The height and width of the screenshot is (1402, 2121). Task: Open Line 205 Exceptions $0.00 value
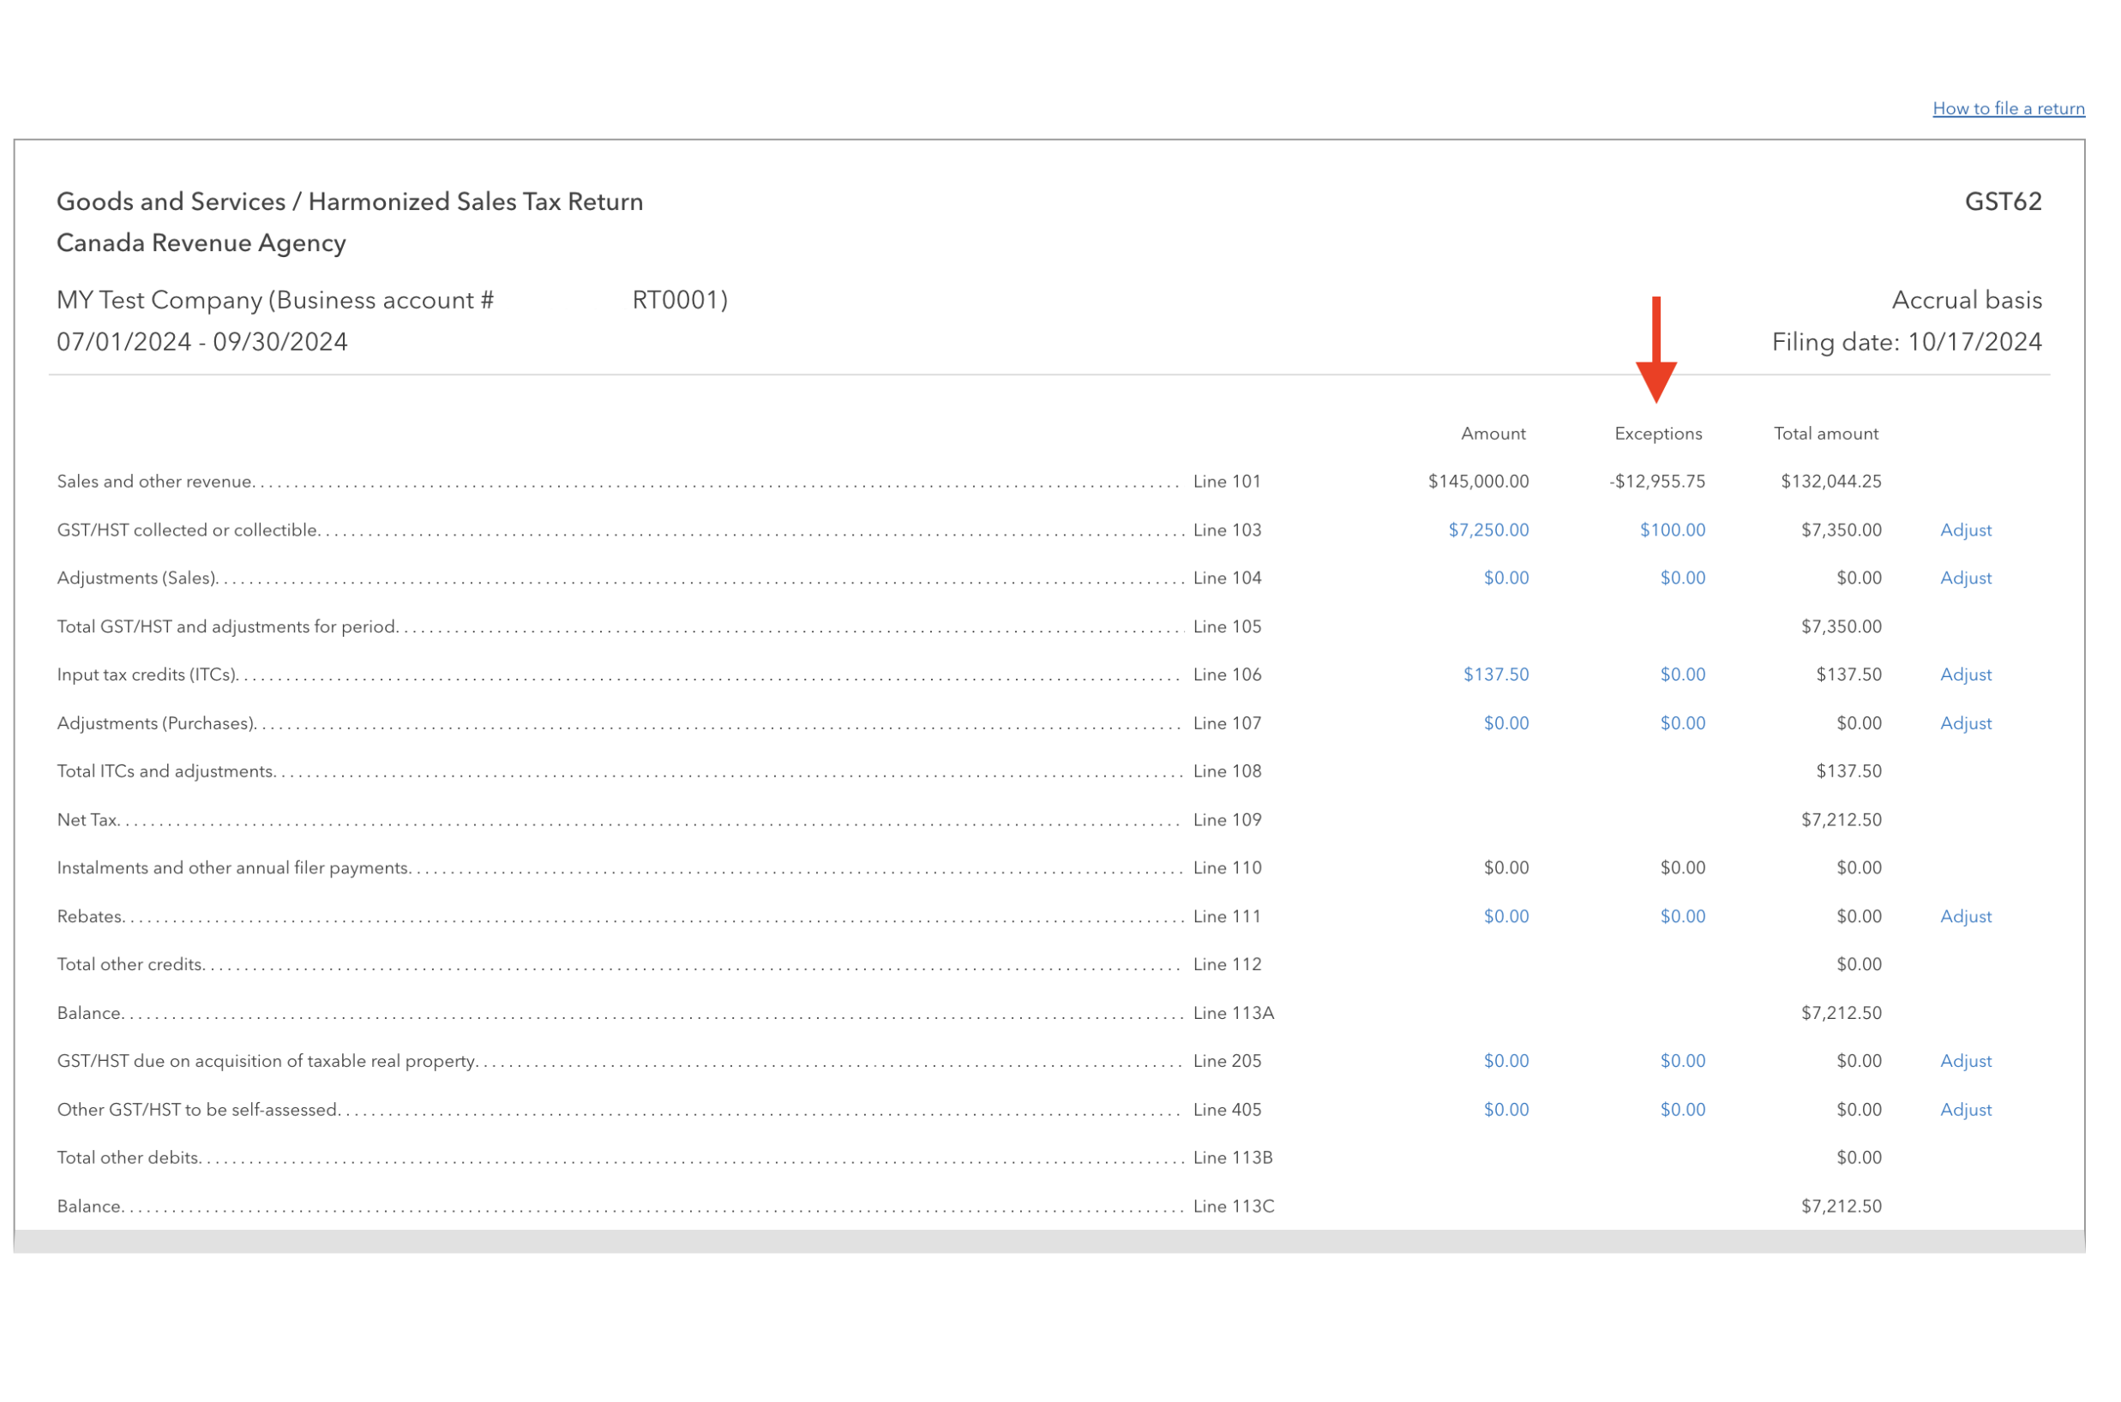pyautogui.click(x=1683, y=1061)
